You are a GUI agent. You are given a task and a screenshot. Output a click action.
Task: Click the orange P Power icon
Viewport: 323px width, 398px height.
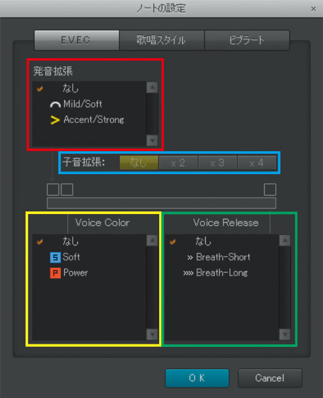[55, 273]
